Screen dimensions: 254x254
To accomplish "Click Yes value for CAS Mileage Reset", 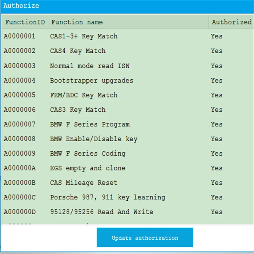I will pos(217,183).
